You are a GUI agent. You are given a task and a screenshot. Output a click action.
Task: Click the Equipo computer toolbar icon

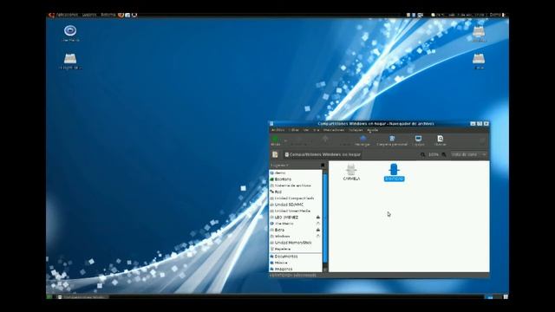coord(418,140)
